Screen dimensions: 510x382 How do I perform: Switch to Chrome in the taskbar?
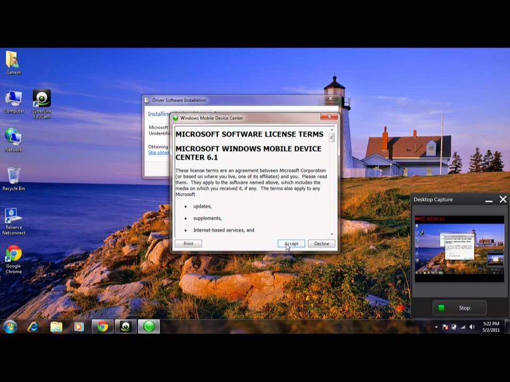(103, 326)
